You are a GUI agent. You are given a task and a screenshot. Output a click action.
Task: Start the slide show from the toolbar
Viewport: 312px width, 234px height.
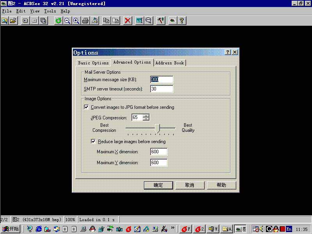[43, 21]
